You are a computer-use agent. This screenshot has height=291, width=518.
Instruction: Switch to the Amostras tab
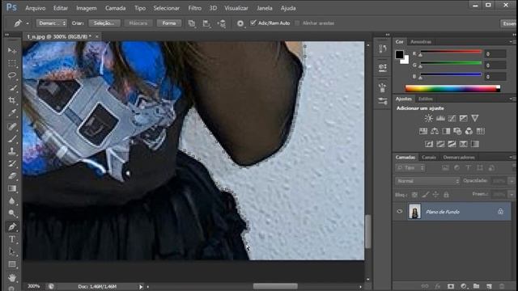click(x=421, y=41)
